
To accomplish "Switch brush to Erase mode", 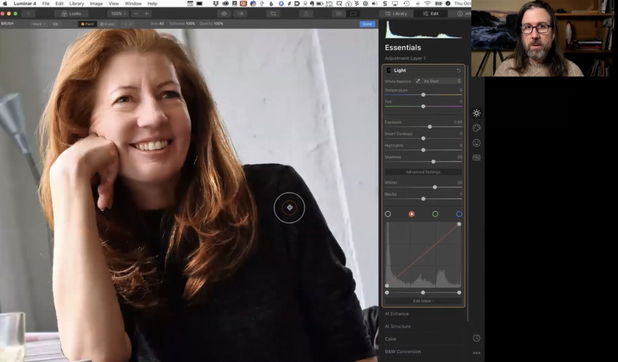I will tap(107, 24).
